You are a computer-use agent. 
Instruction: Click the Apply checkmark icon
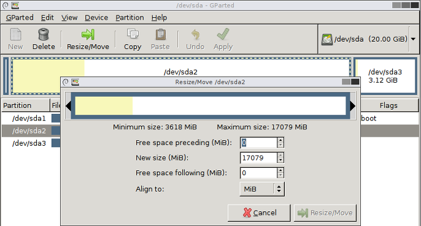(223, 34)
